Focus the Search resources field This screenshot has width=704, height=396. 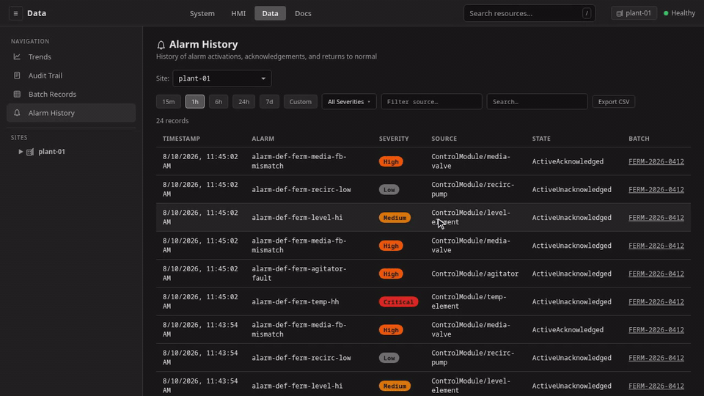[529, 13]
